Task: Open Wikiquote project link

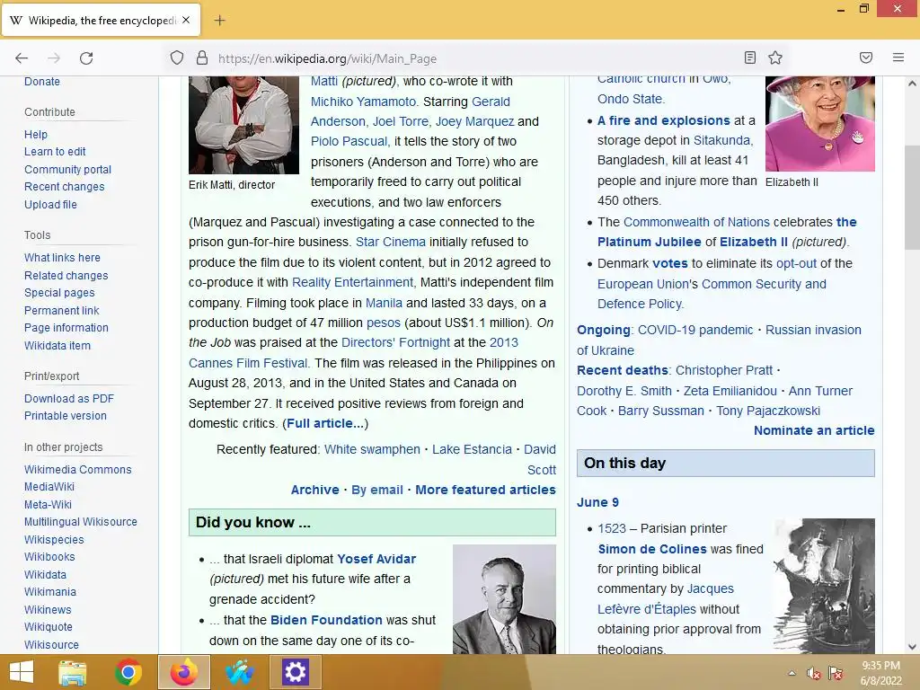Action: [49, 626]
